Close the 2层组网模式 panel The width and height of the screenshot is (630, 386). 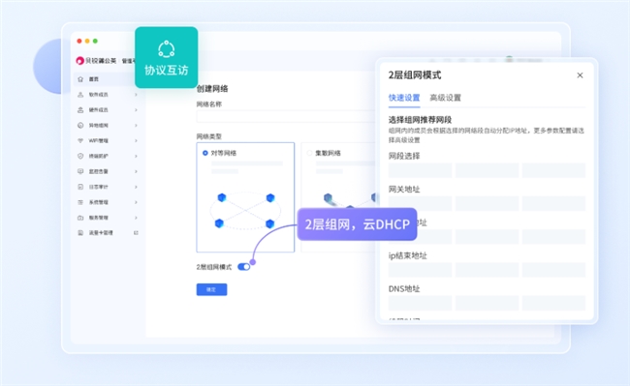pos(580,75)
